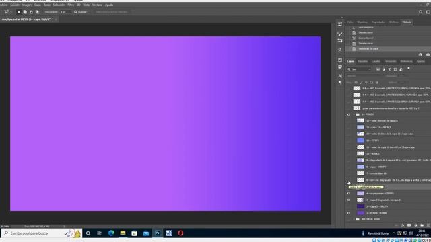This screenshot has height=242, width=431.
Task: Open the Ayuda menu
Action: (109, 5)
